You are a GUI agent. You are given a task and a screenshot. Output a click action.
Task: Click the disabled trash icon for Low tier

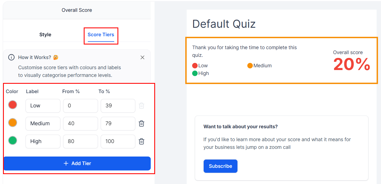pyautogui.click(x=141, y=106)
